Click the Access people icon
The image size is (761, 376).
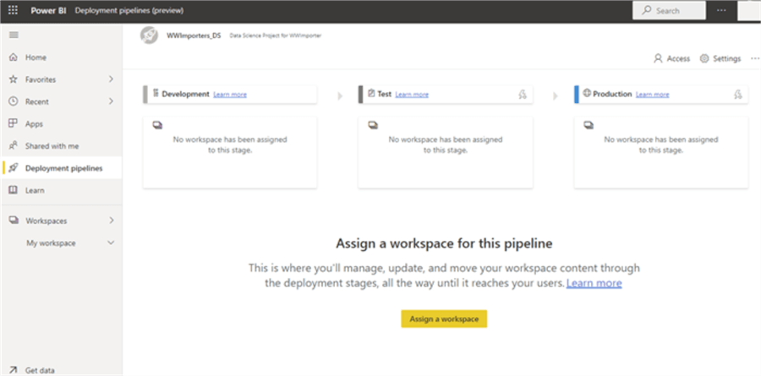[x=672, y=58]
